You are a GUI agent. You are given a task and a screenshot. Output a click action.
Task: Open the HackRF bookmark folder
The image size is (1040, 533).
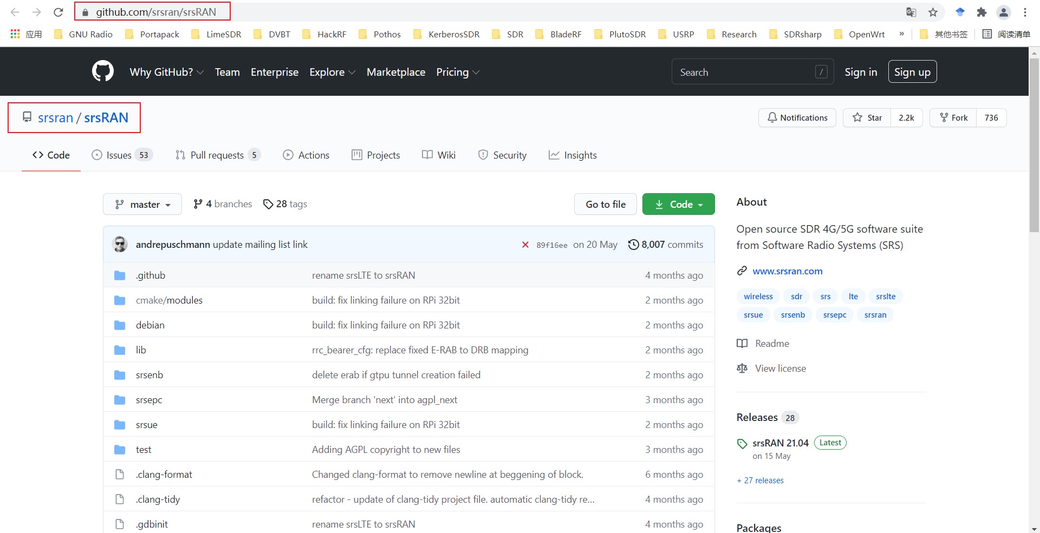pos(324,34)
